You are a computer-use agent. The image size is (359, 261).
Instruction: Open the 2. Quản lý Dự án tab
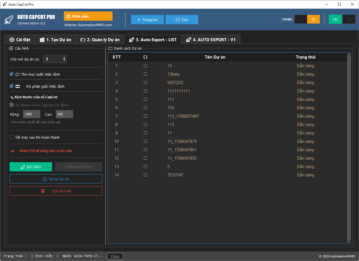click(100, 39)
